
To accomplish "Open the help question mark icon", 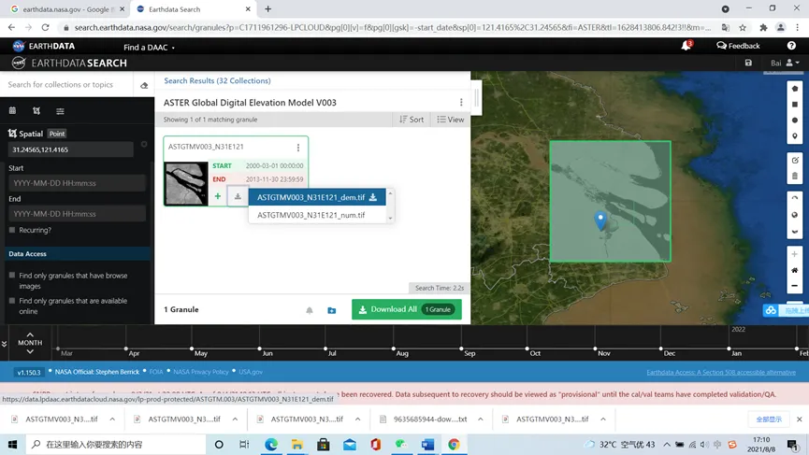I will (791, 46).
